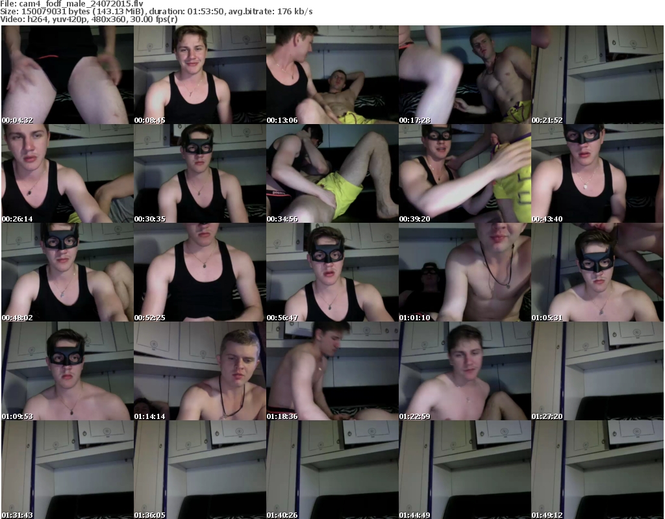Select the thumbnail stamped 00:21:52

pyautogui.click(x=597, y=75)
